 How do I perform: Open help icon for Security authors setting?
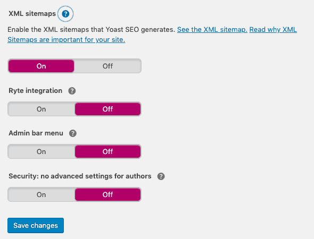161,176
